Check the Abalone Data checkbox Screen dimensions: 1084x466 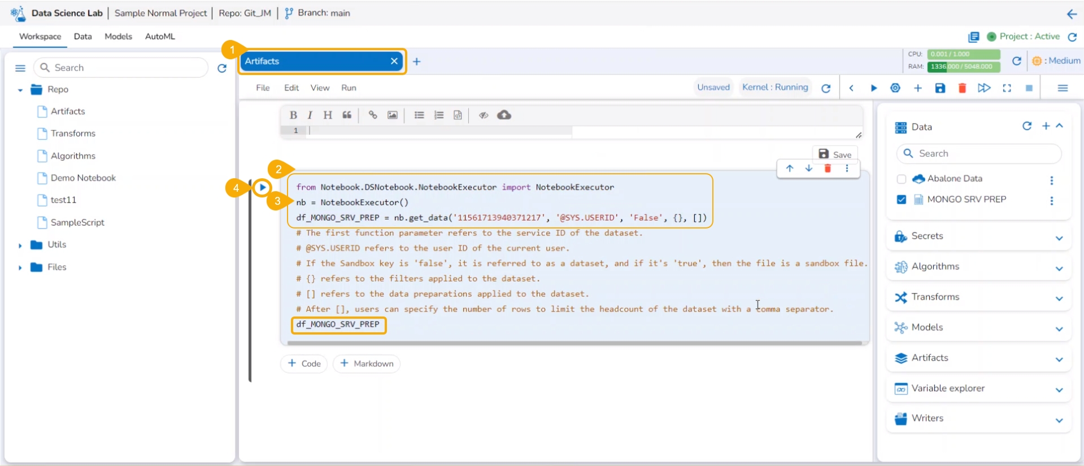902,179
